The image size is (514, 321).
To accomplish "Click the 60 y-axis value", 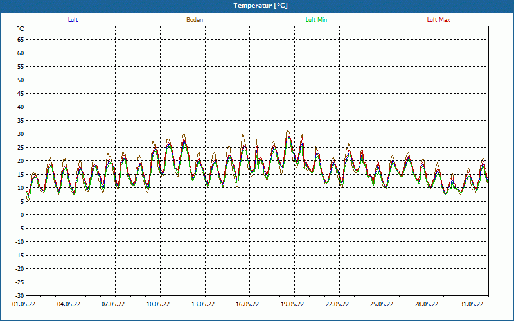I will pos(21,53).
